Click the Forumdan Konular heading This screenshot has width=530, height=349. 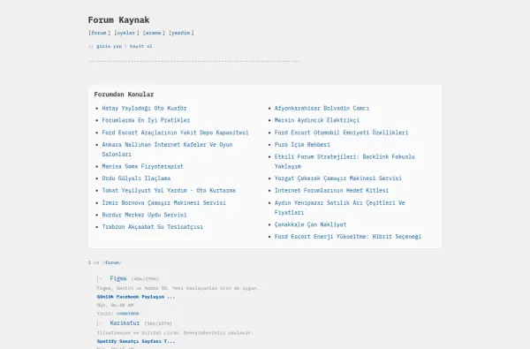124,95
